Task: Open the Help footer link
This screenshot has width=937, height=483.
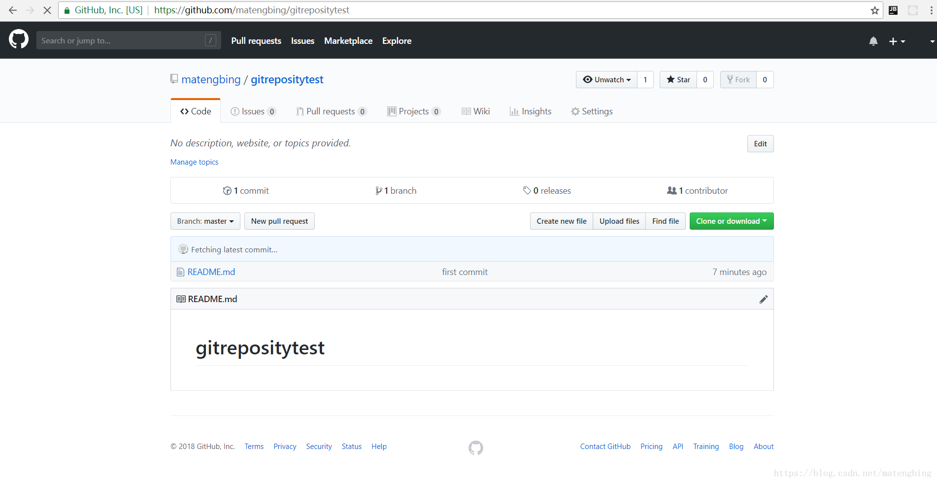Action: coord(379,447)
